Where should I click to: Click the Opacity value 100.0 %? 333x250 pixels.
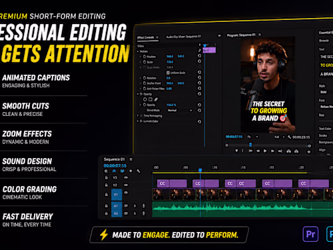click(171, 105)
